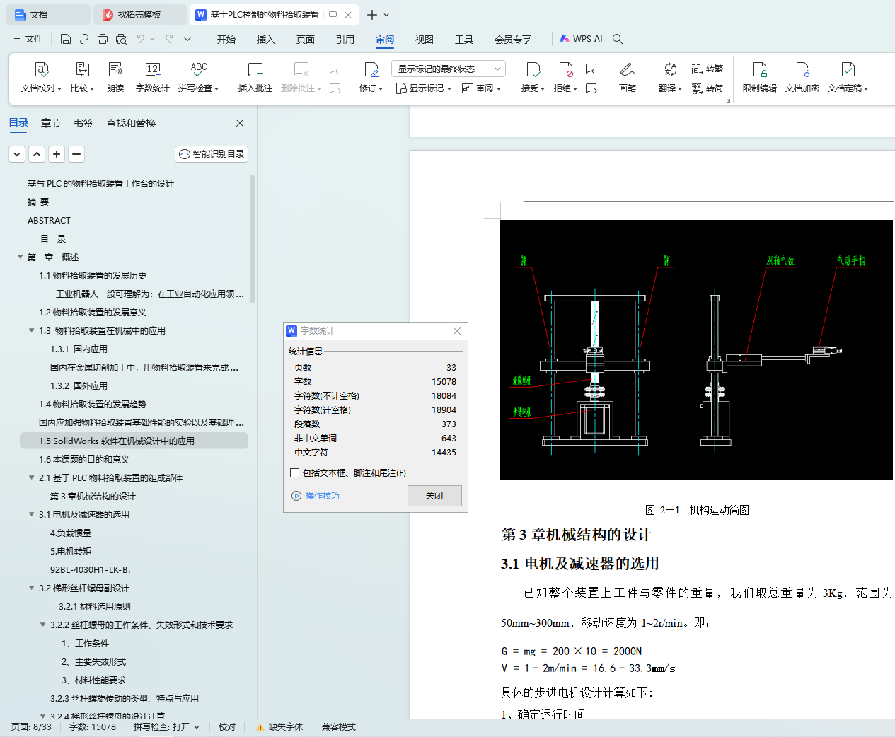This screenshot has width=895, height=737.
Task: Switch to 查找和替换 tab
Action: (x=131, y=123)
